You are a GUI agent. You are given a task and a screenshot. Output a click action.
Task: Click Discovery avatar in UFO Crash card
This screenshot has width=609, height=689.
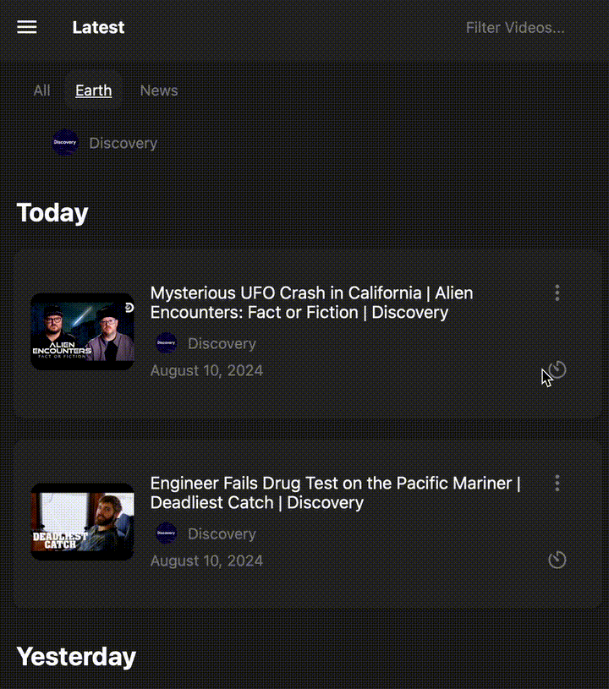167,342
